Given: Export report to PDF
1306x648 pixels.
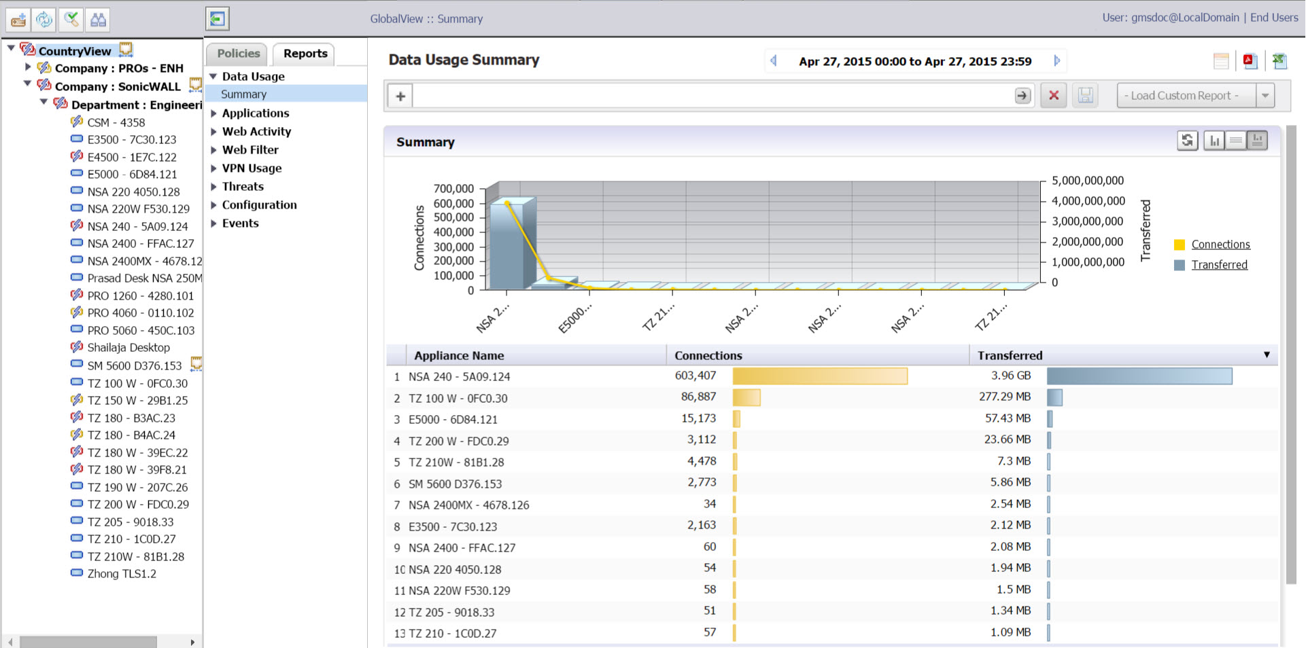Looking at the screenshot, I should point(1250,61).
